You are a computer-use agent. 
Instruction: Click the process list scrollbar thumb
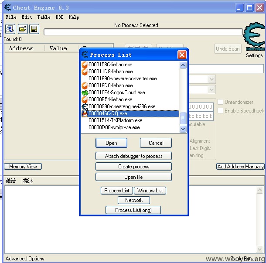click(x=183, y=118)
